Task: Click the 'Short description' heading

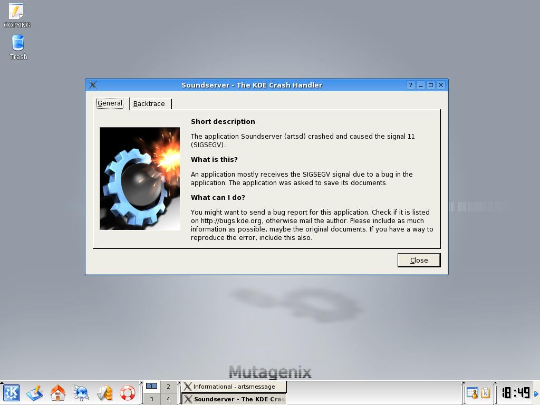Action: pyautogui.click(x=223, y=122)
